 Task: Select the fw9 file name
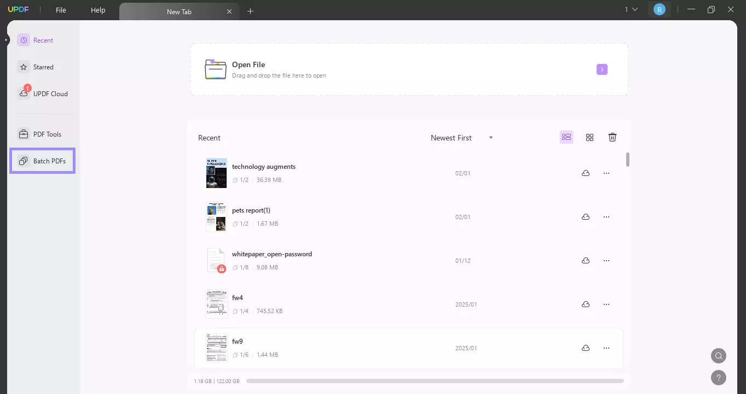[238, 342]
